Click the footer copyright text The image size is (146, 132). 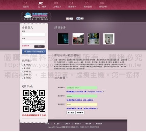tap(73, 127)
